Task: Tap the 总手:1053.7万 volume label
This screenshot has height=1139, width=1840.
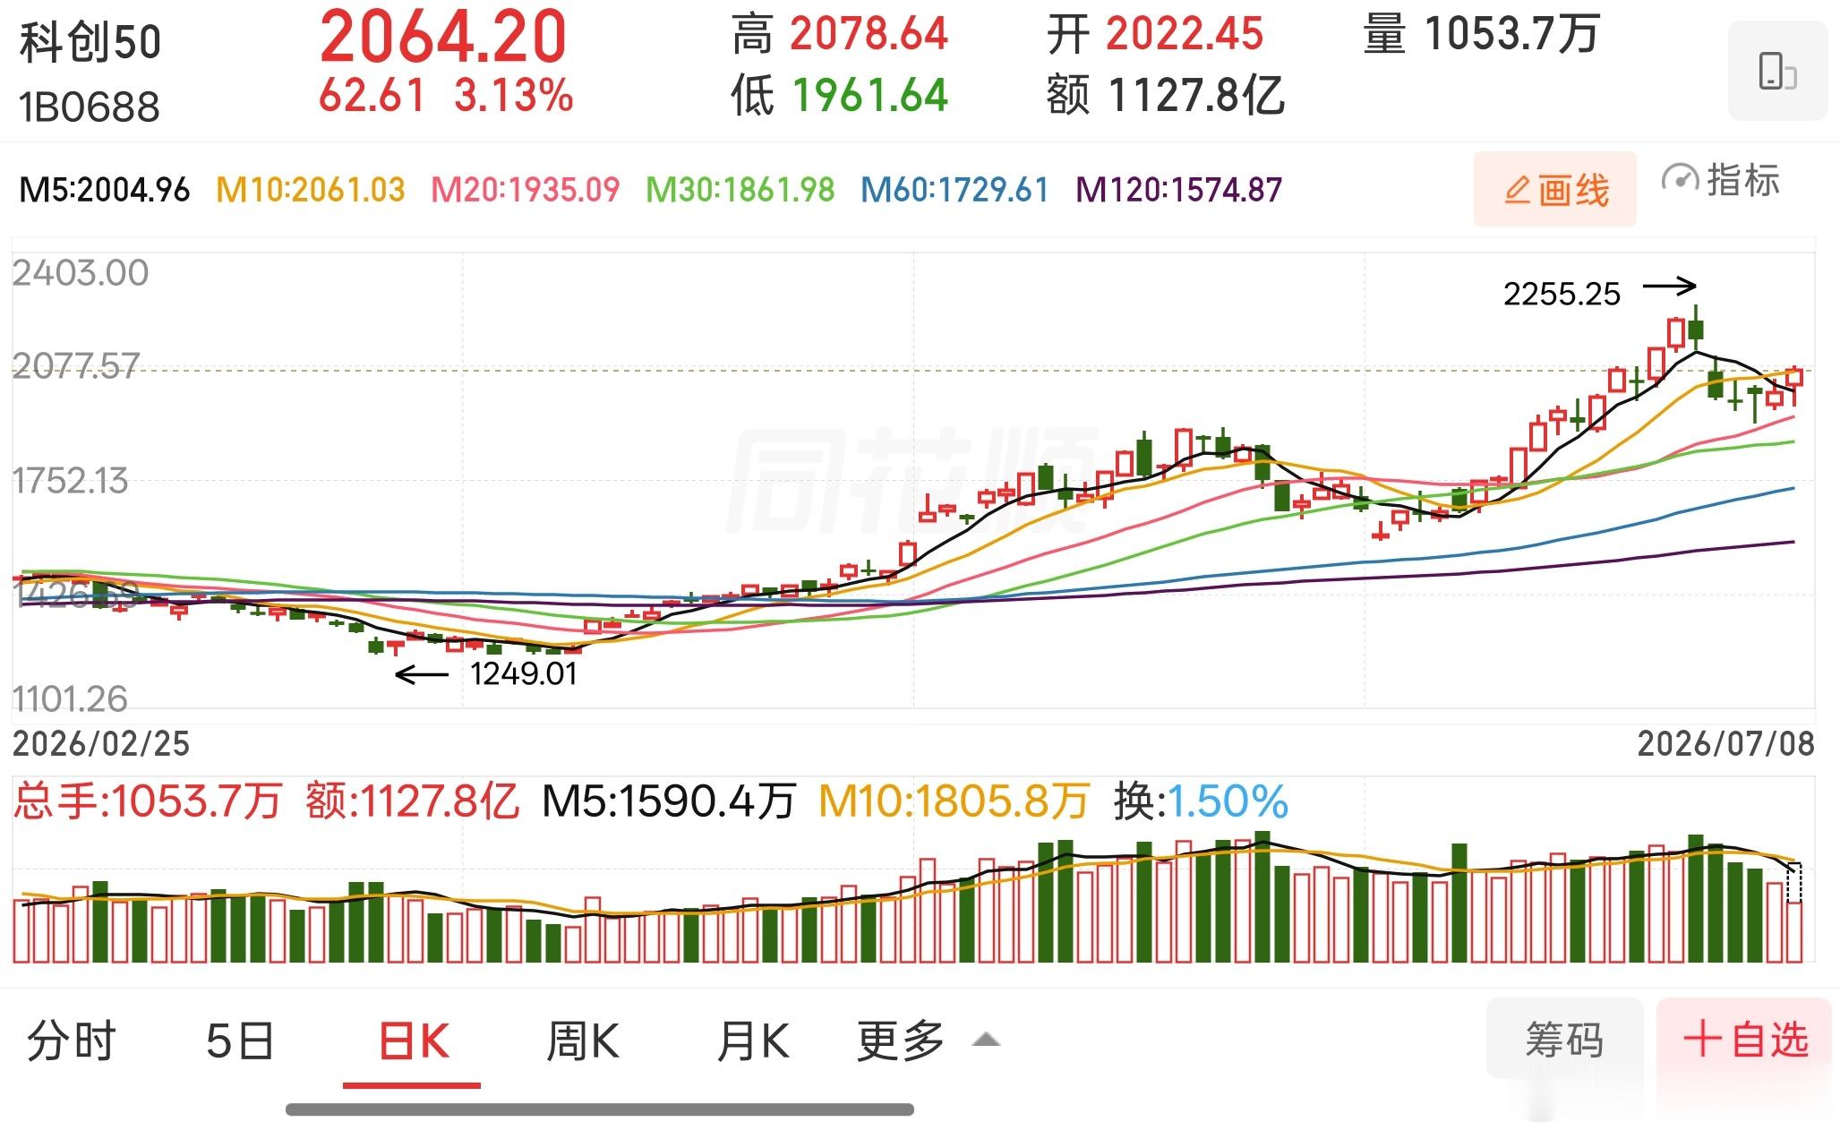Action: click(148, 801)
